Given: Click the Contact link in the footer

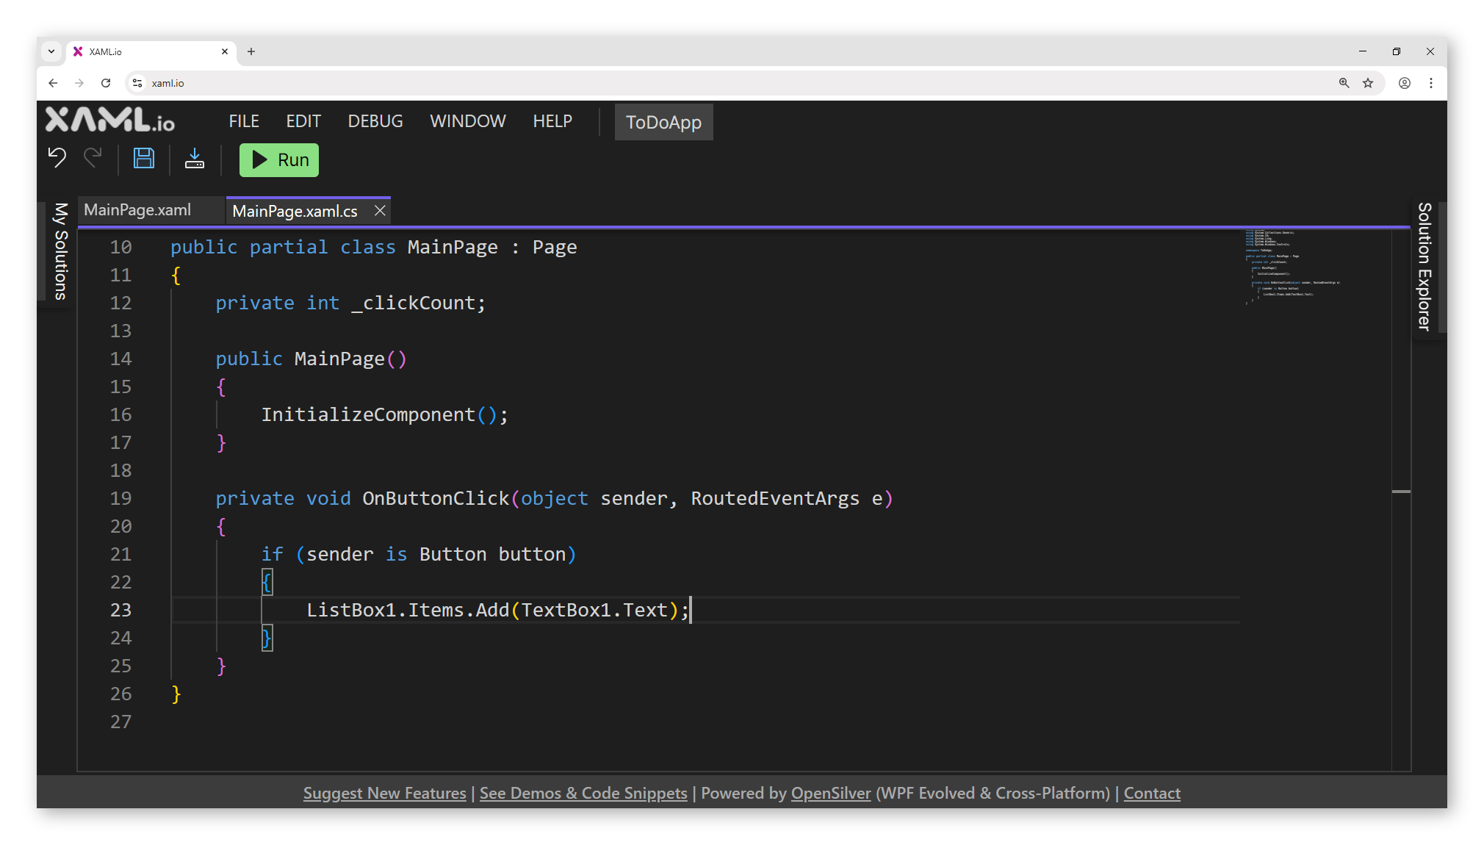Looking at the screenshot, I should pos(1151,793).
